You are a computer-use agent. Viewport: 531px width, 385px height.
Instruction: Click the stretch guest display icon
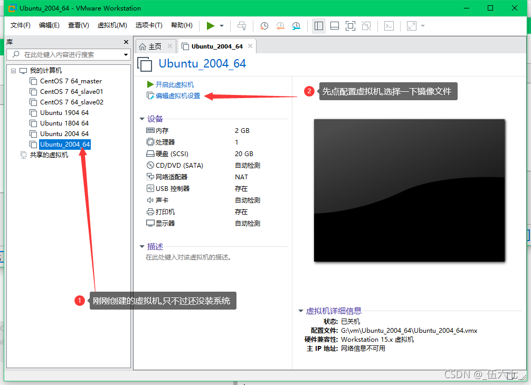pos(412,26)
